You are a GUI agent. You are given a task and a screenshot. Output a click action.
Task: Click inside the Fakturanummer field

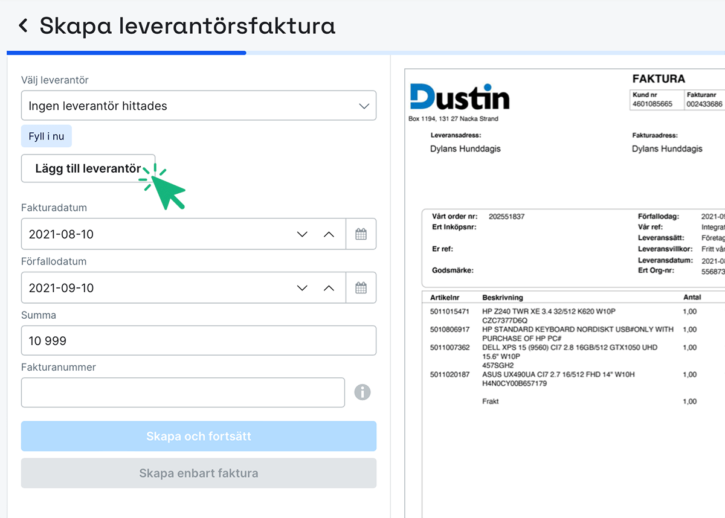pos(181,392)
